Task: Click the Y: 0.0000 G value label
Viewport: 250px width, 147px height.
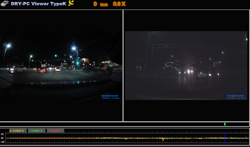Action: coord(37,131)
